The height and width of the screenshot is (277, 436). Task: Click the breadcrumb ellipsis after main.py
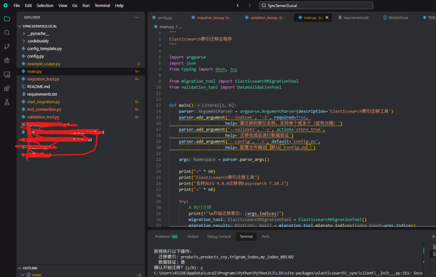(180, 27)
